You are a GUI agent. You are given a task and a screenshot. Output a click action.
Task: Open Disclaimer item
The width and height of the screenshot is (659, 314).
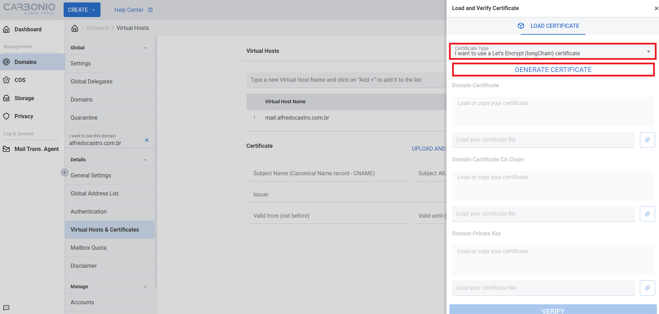coord(110,266)
